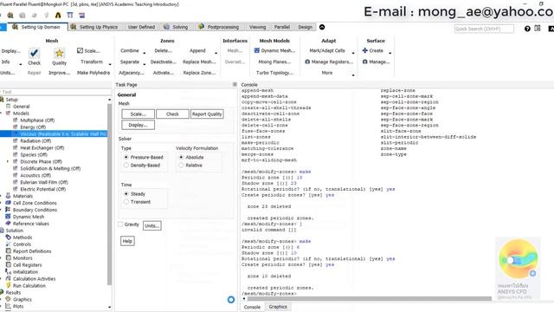Open Manage in the Surface group
Image resolution: width=554 pixels, height=312 pixels.
tap(377, 62)
